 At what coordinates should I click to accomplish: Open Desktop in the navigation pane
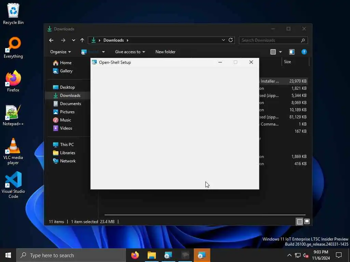coord(64,87)
